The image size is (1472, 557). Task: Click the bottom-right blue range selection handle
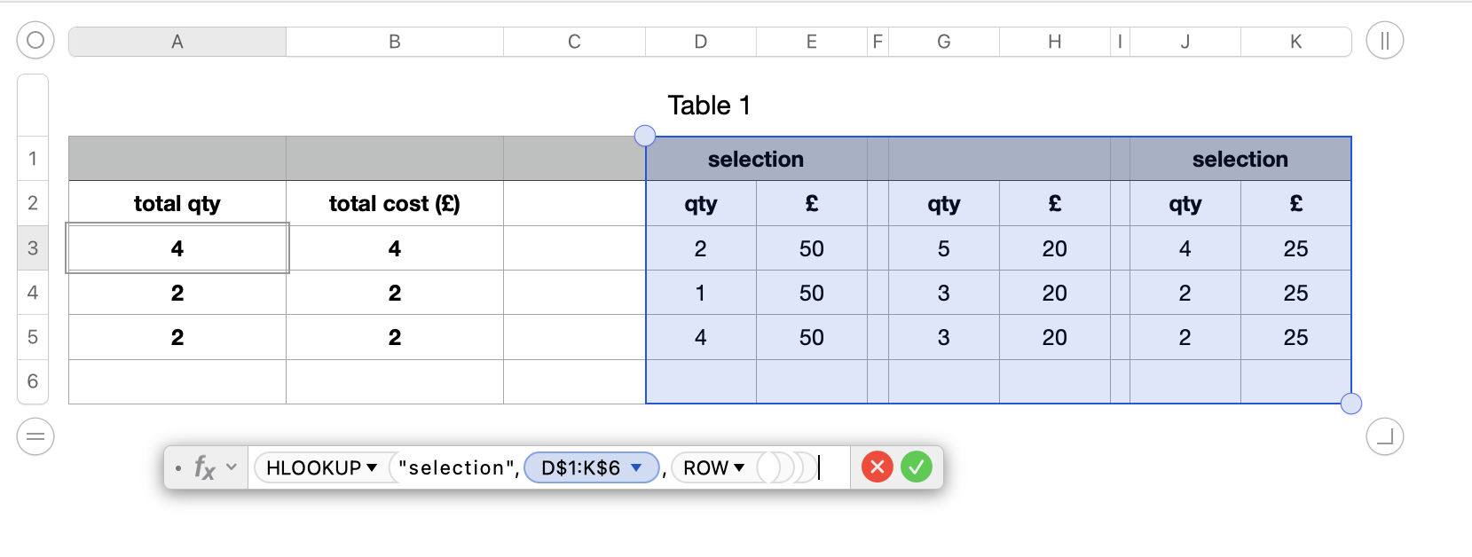(1350, 404)
